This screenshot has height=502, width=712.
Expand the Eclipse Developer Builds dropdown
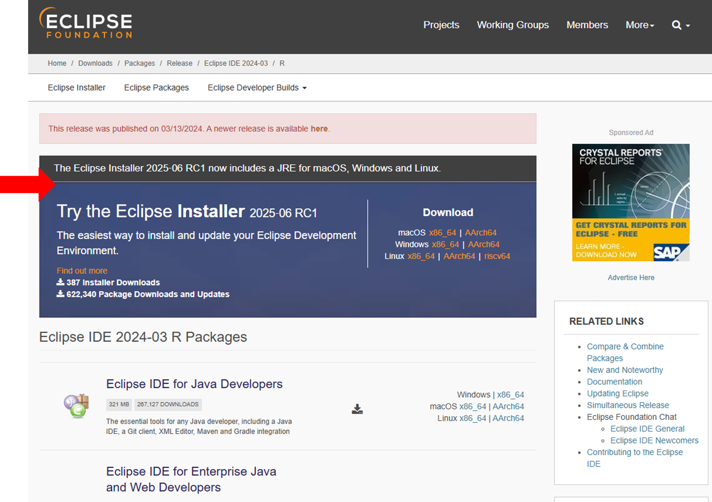[257, 87]
